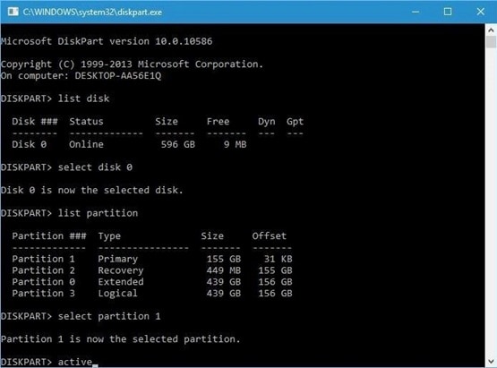Click the 'Offset' column header
The image size is (497, 368).
tap(270, 236)
